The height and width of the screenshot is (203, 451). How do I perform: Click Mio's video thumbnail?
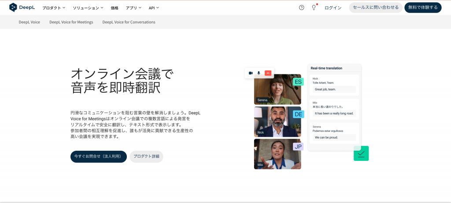(x=277, y=154)
